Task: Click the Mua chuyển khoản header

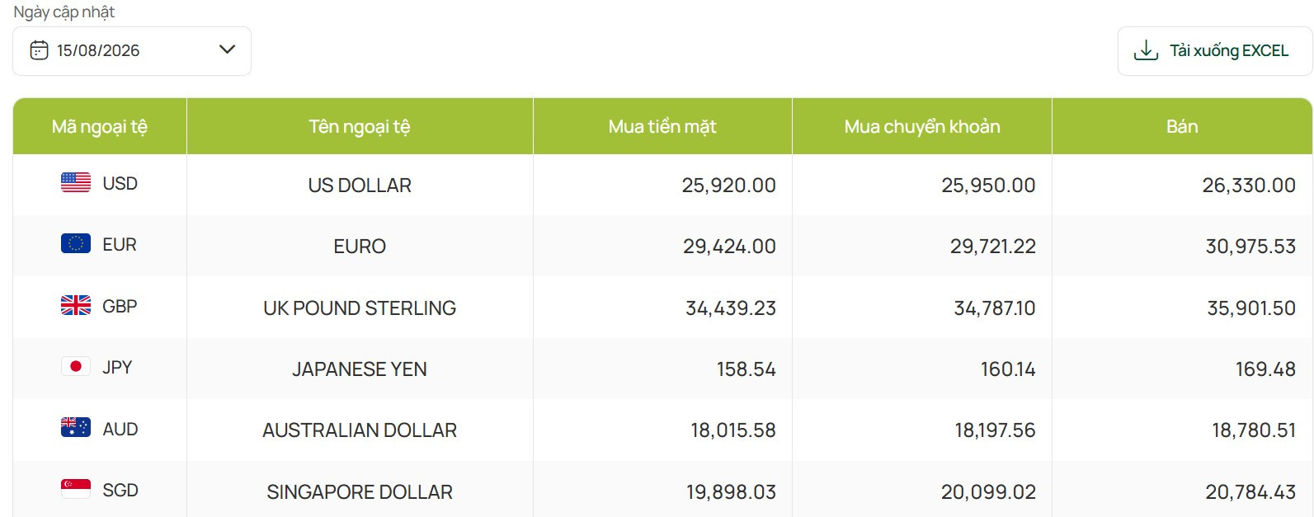Action: click(x=922, y=126)
